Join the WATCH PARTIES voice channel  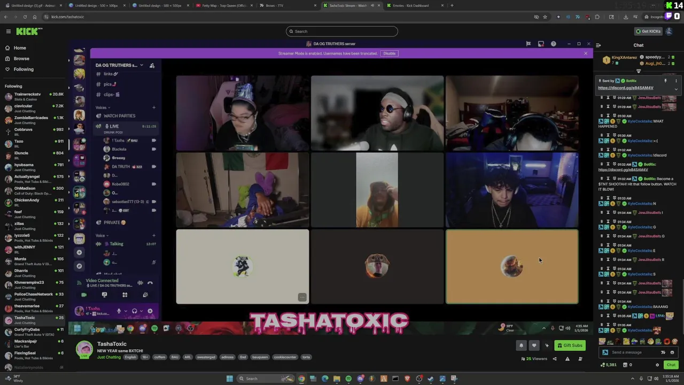click(x=125, y=115)
